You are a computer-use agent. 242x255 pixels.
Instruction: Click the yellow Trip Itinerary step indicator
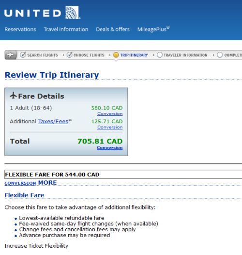[116, 55]
